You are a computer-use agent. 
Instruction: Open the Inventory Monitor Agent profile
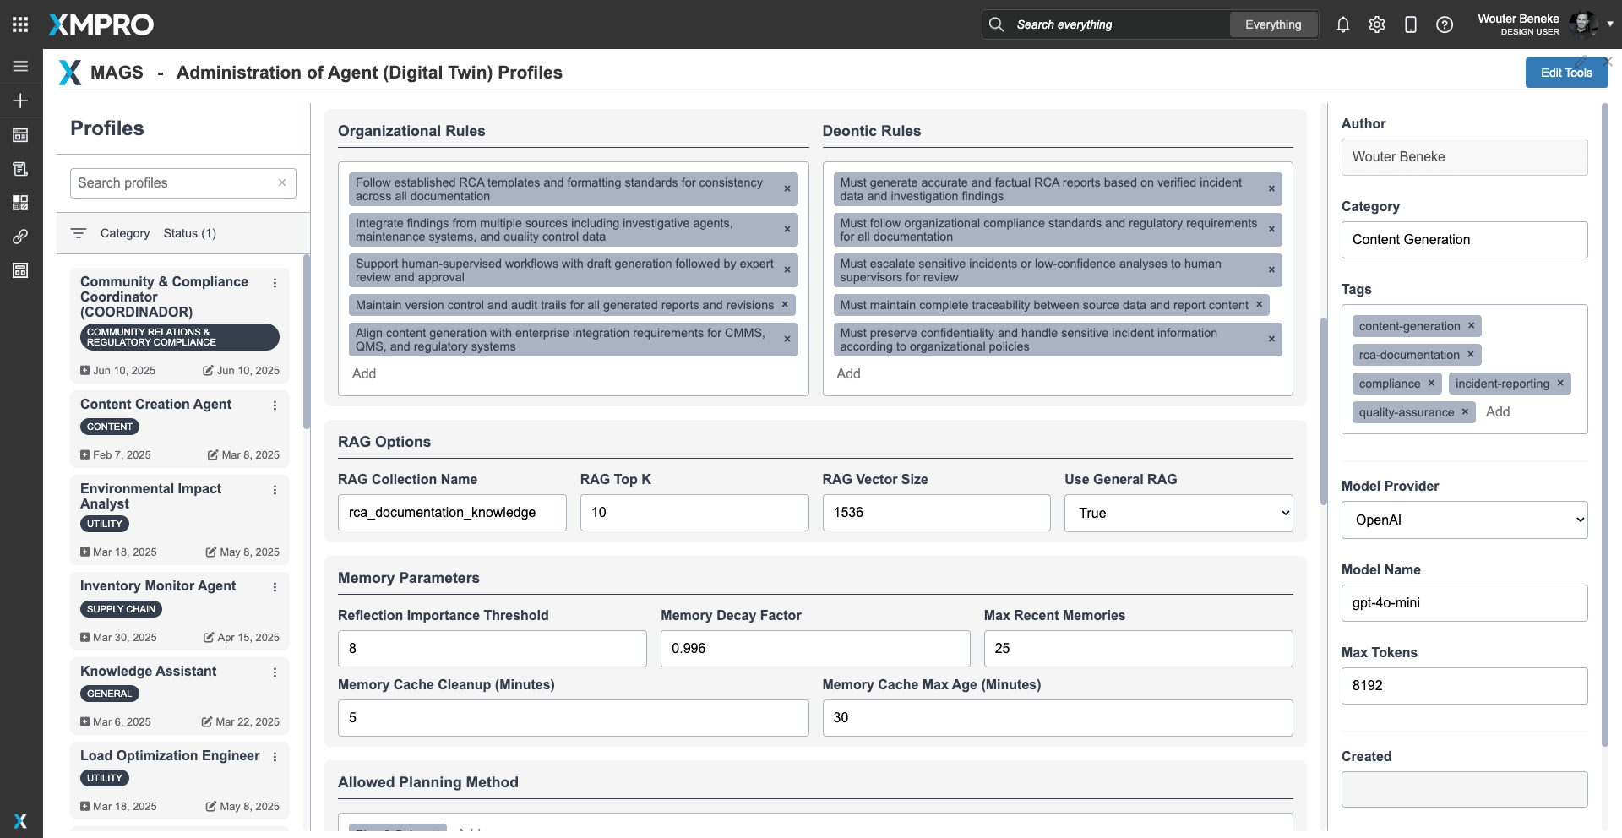pos(158,585)
